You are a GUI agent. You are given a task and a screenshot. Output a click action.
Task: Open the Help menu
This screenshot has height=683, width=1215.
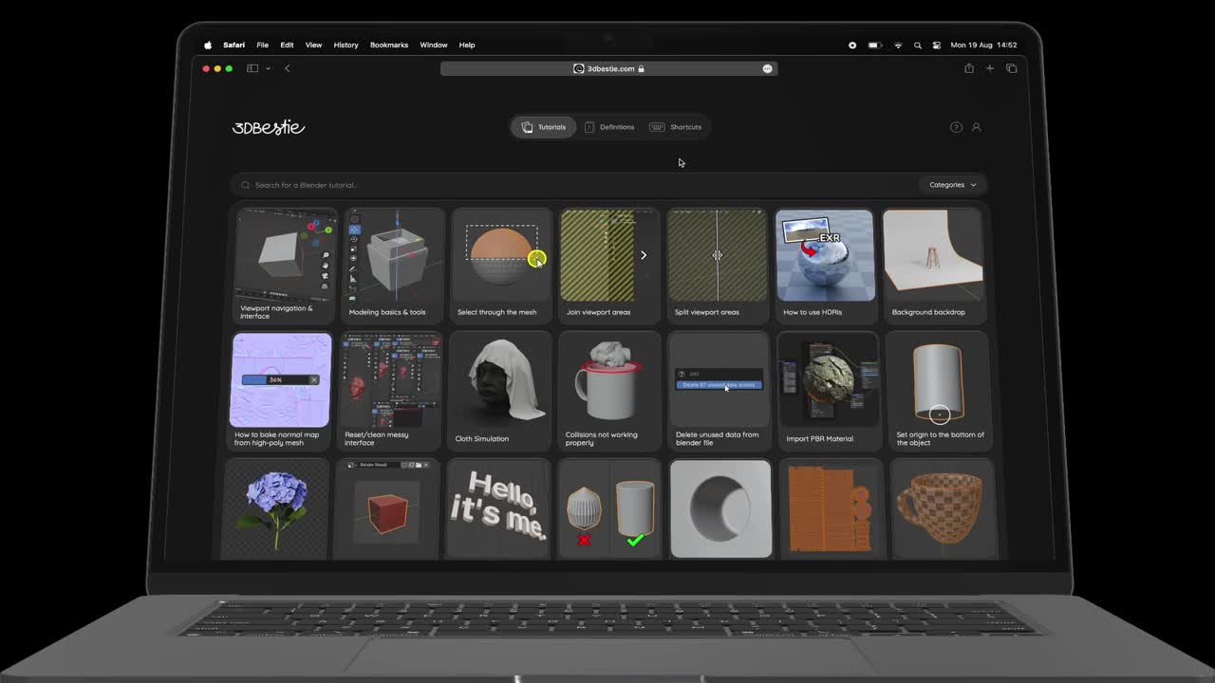pyautogui.click(x=467, y=45)
